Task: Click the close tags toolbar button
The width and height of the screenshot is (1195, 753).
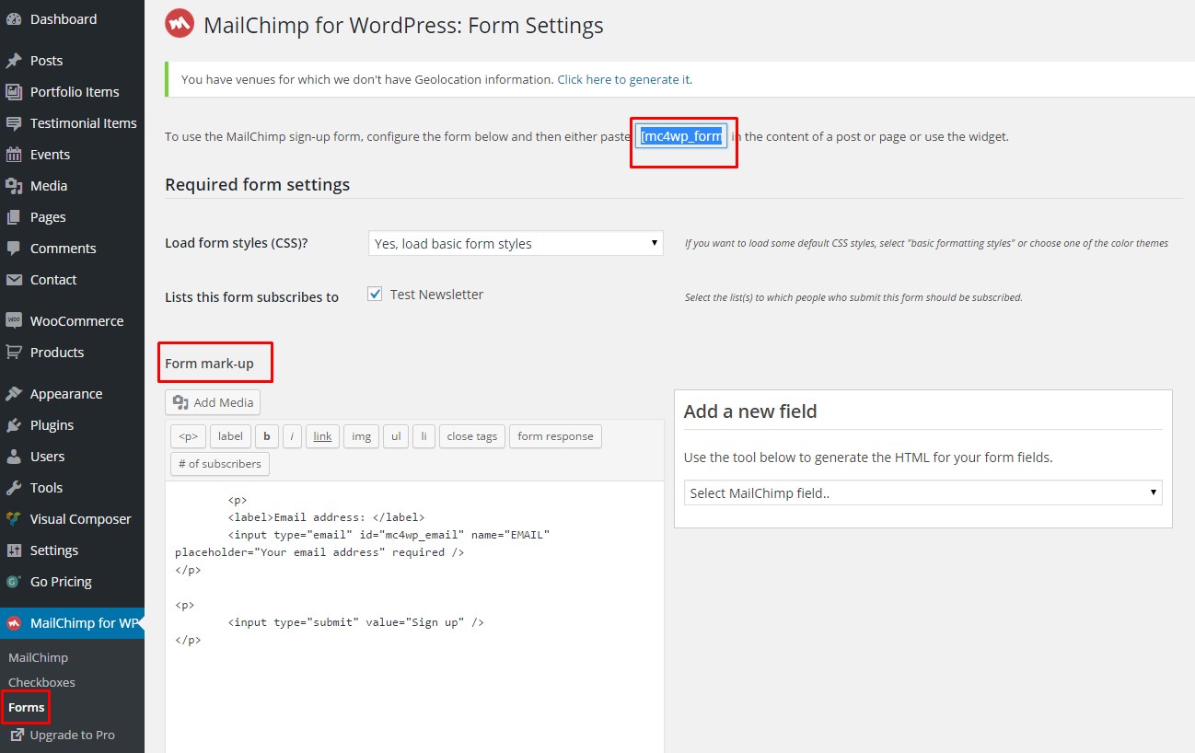Action: (x=471, y=436)
